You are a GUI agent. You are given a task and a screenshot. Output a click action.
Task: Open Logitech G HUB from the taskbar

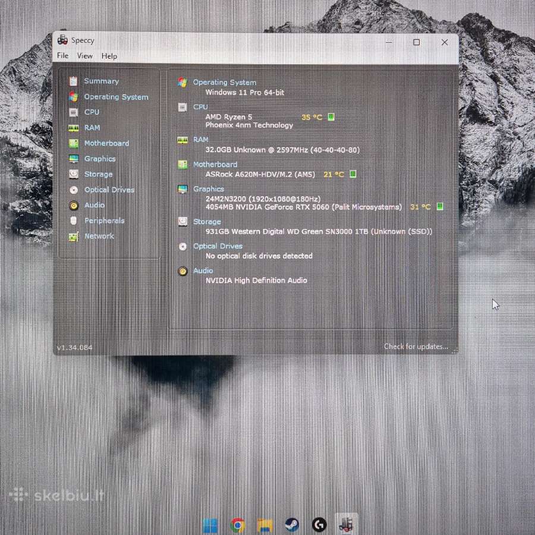pos(319,525)
